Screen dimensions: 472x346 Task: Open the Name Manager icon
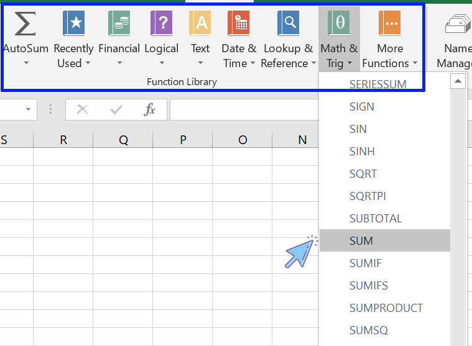(x=458, y=24)
